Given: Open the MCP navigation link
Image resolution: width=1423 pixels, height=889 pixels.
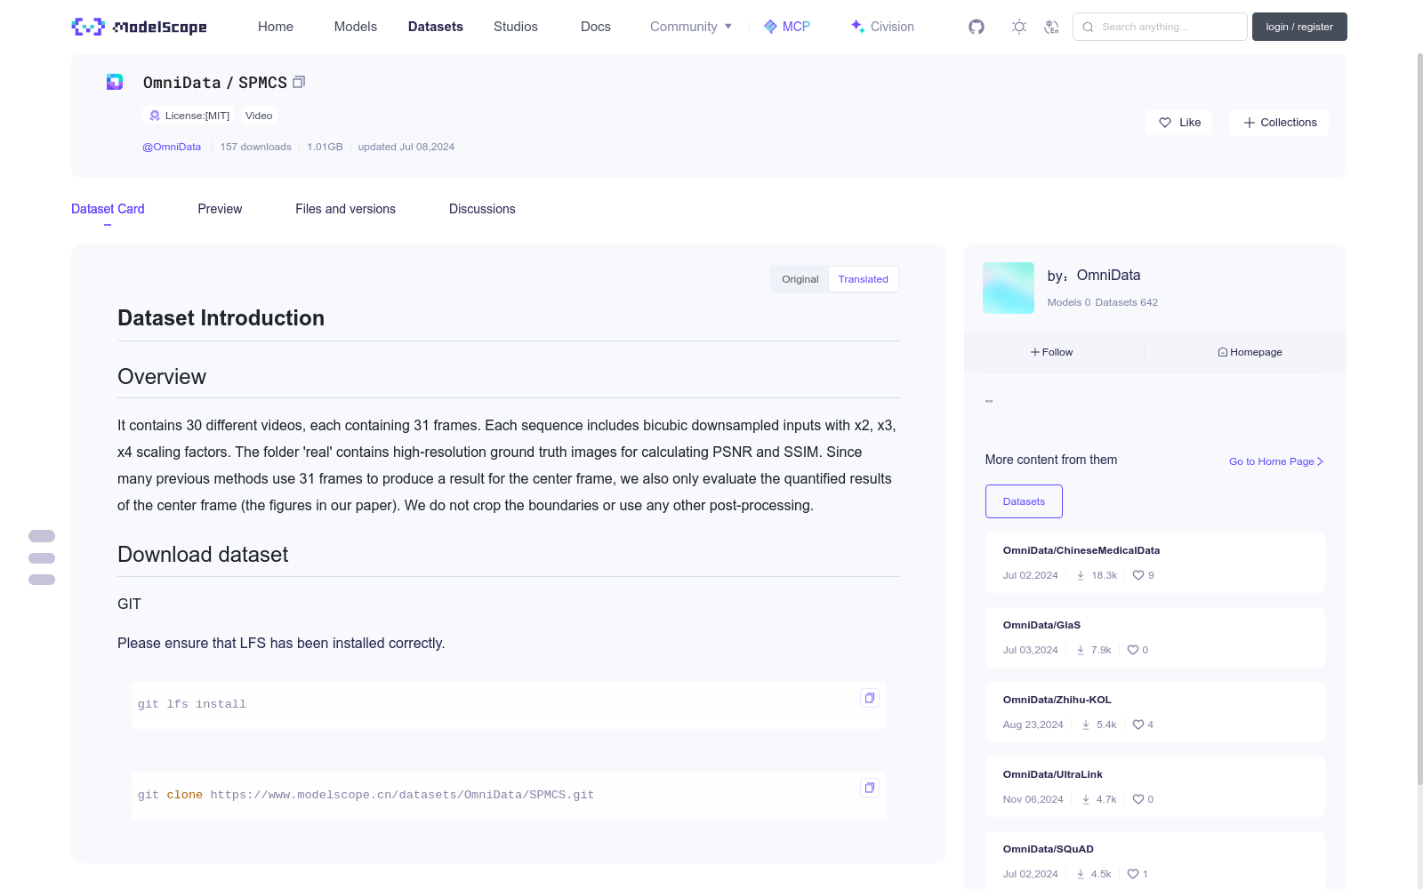Looking at the screenshot, I should [787, 27].
